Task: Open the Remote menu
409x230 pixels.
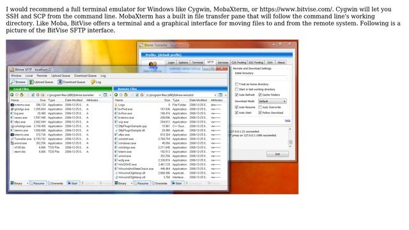Action: tap(42, 75)
